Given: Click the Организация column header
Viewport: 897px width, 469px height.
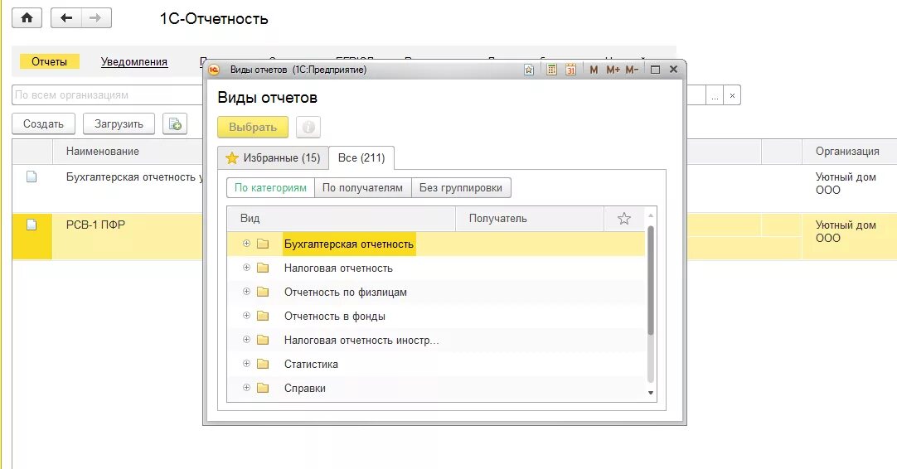Looking at the screenshot, I should tap(849, 152).
